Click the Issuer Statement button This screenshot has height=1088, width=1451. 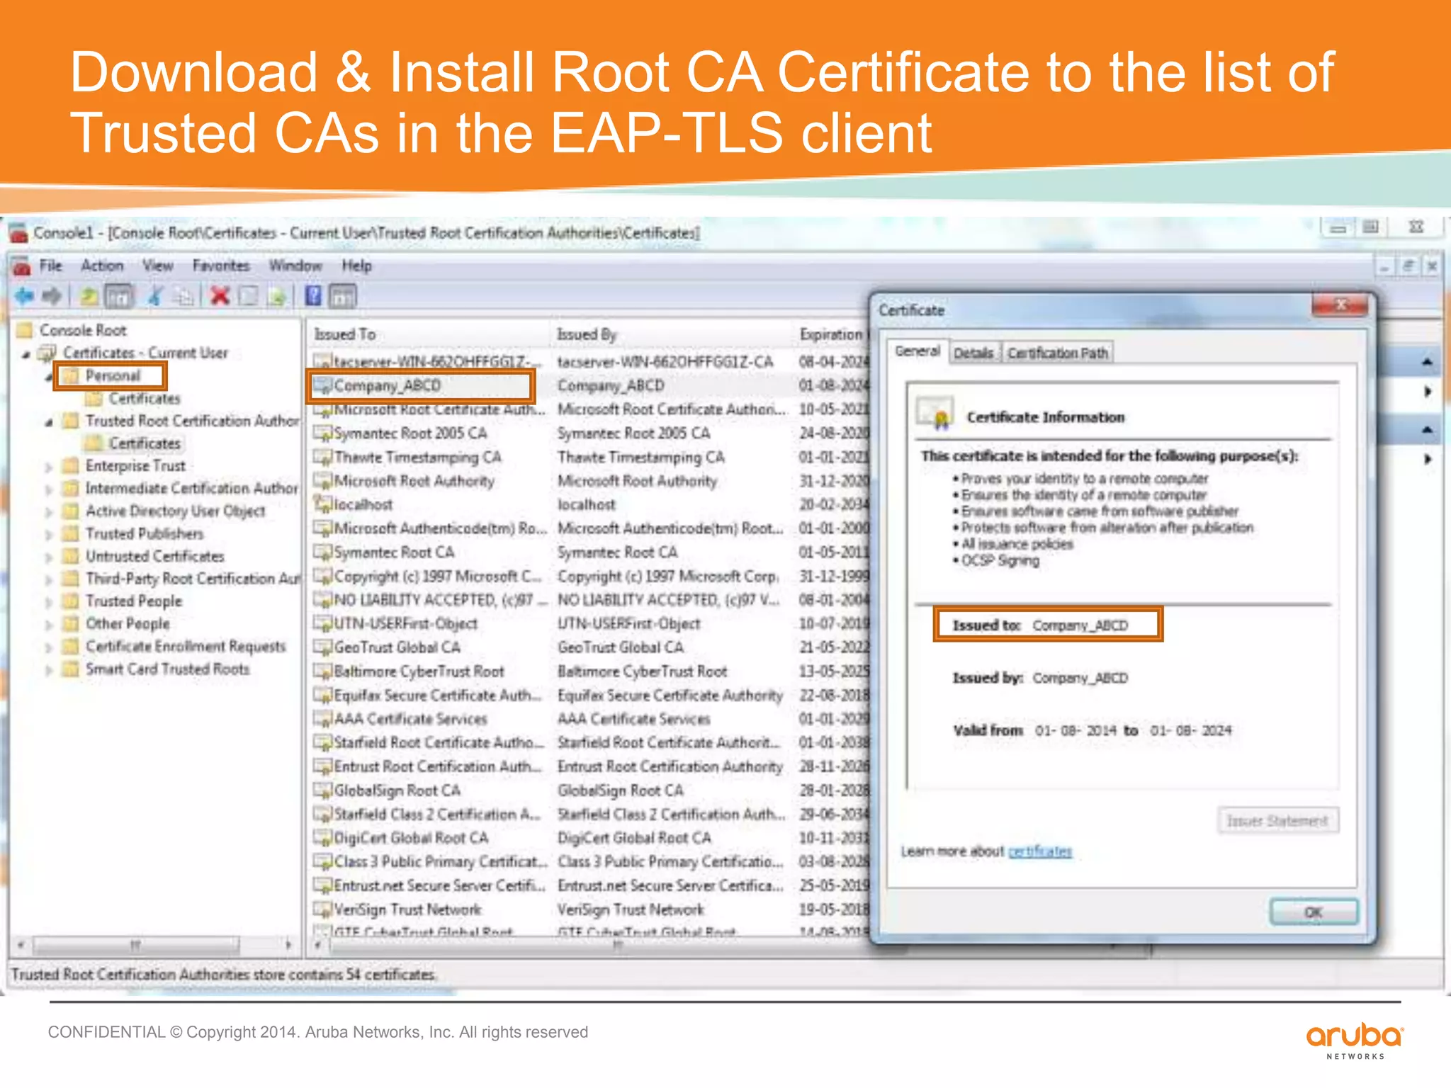pyautogui.click(x=1278, y=821)
